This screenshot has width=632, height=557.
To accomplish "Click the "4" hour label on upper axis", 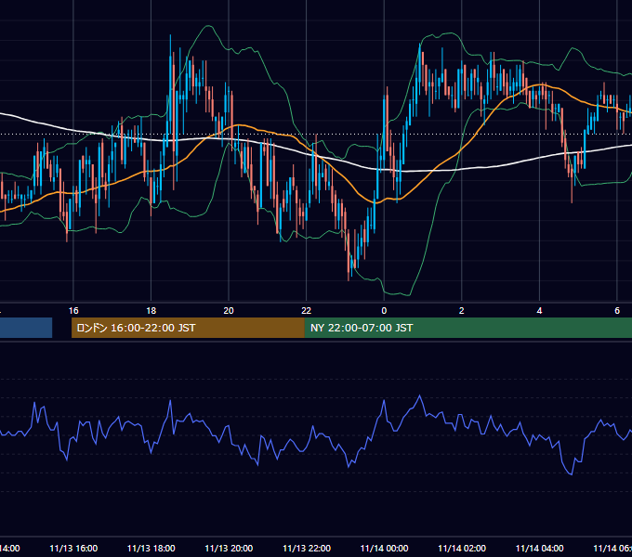I will click(539, 311).
